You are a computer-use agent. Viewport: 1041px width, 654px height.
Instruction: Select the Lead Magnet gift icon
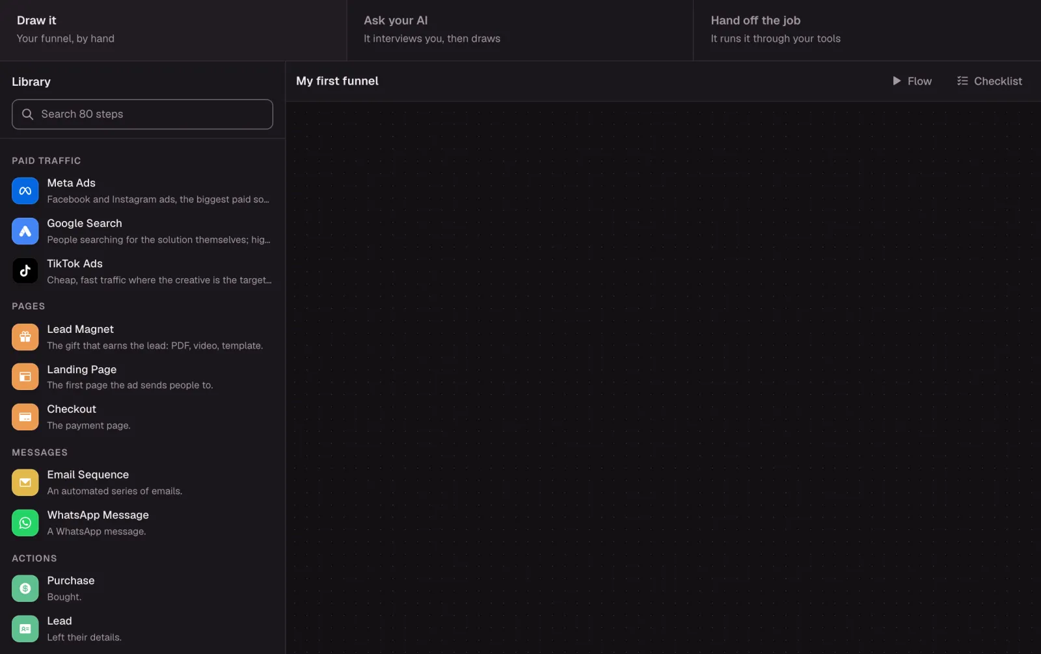tap(25, 337)
